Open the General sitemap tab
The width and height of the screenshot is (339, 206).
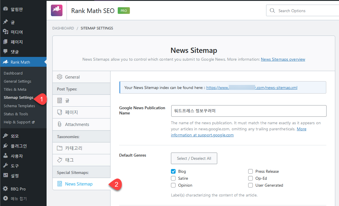(x=81, y=77)
